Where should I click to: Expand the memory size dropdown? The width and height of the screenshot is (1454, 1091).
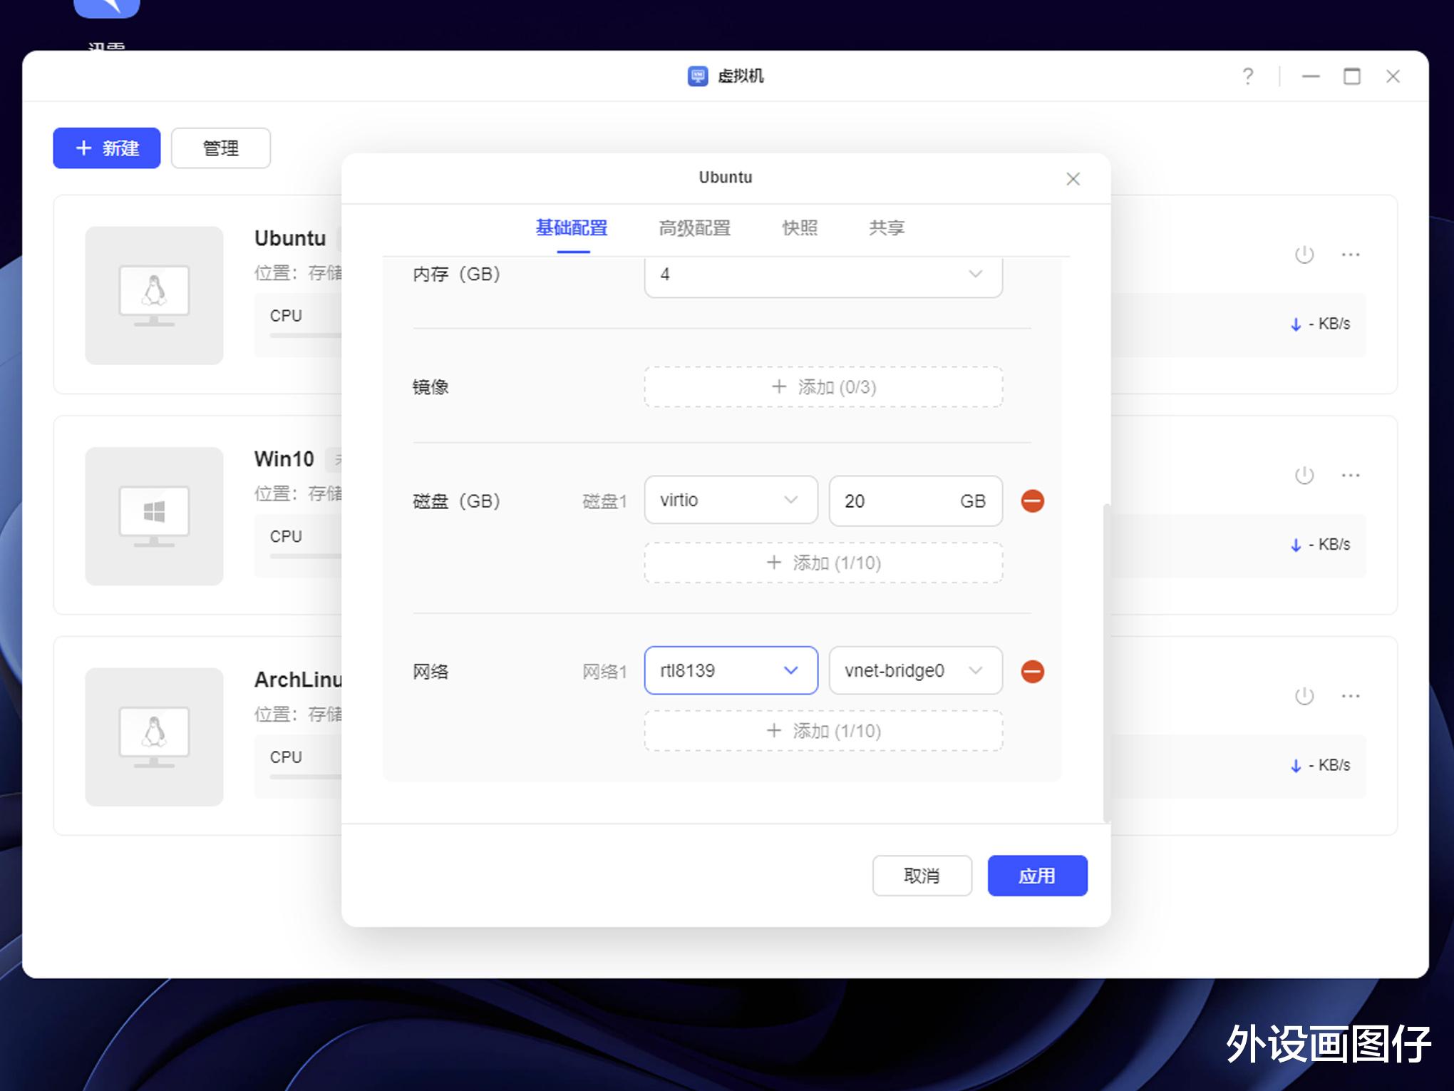pyautogui.click(x=823, y=275)
